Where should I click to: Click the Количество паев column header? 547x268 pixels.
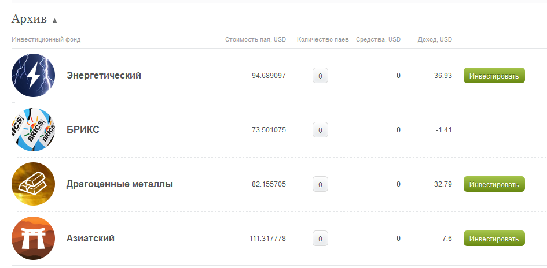(x=322, y=40)
